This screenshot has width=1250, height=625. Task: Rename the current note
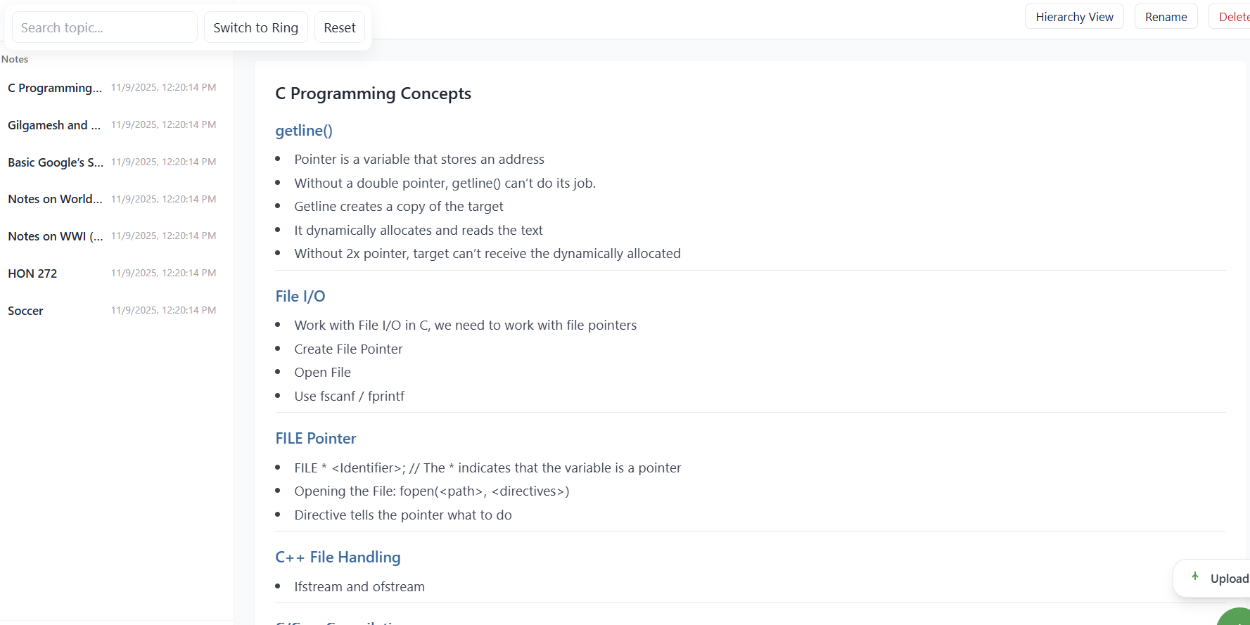pos(1166,17)
